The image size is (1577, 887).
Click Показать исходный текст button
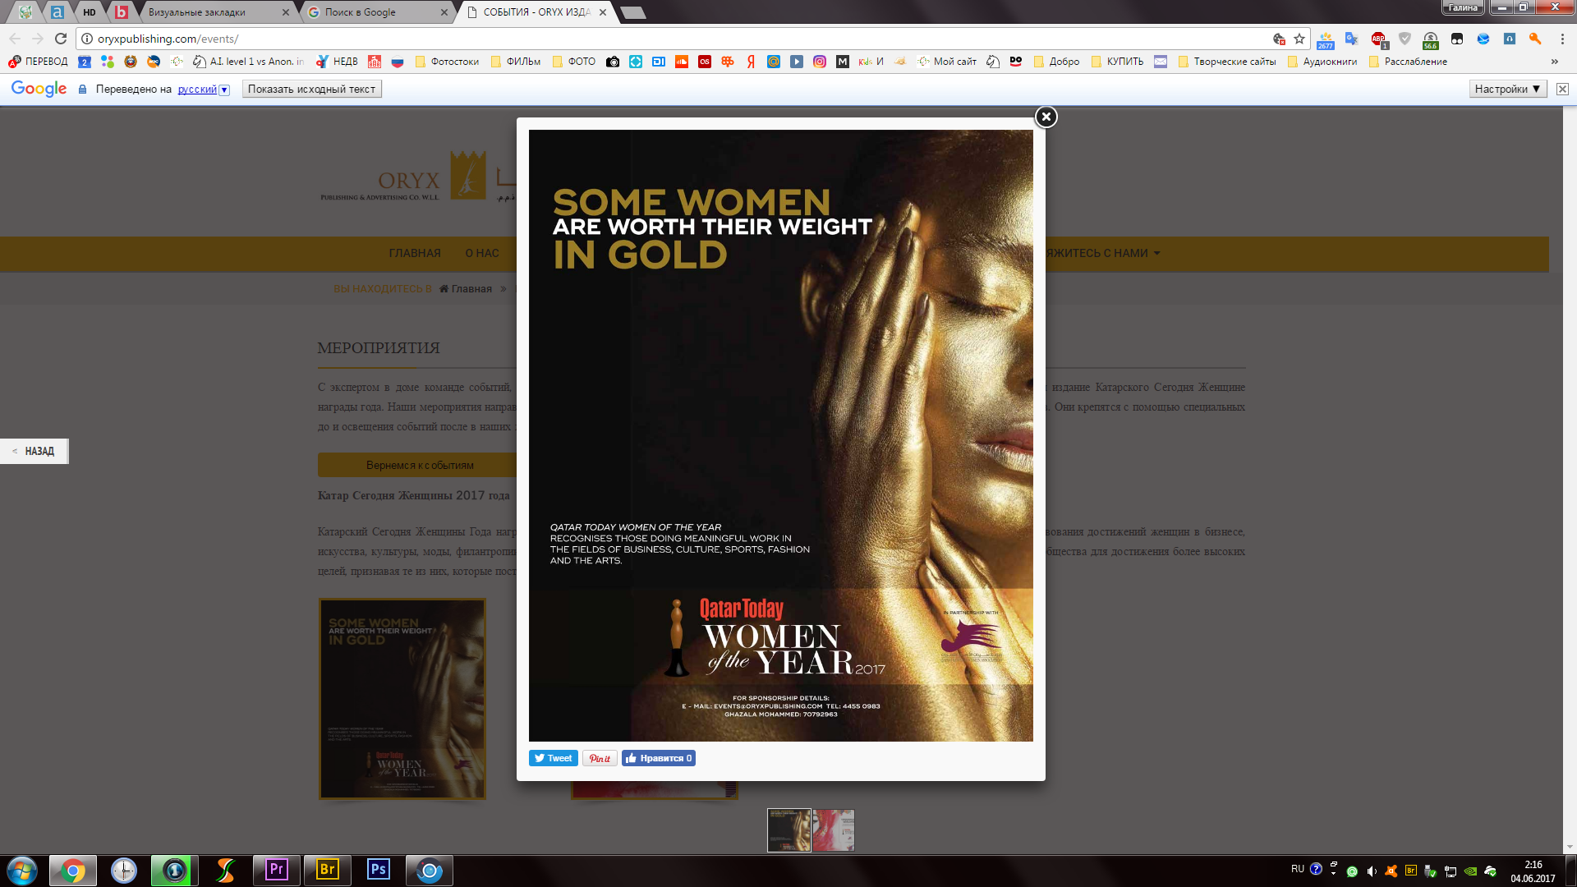311,89
